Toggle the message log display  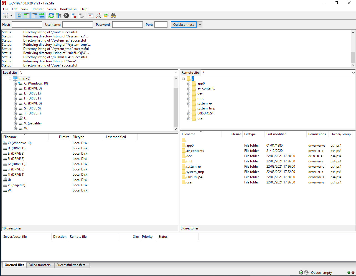19,16
